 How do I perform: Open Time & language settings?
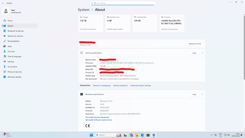pos(14,57)
